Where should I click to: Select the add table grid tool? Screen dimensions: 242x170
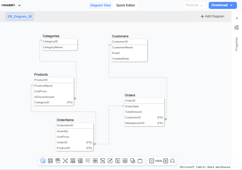coord(50,161)
